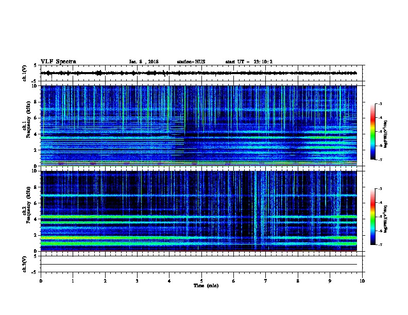
Task: Click the "-3" label on the upper color bar
Action: pos(380,104)
